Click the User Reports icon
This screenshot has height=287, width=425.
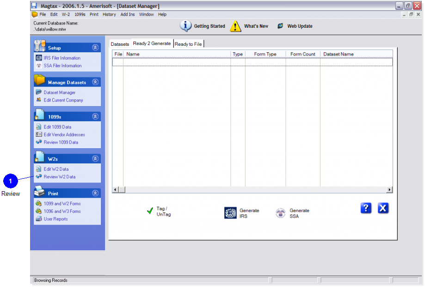39,218
